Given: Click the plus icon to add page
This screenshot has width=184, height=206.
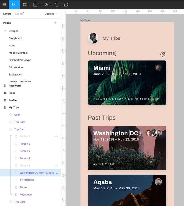Looking at the screenshot, I should coord(55,23).
